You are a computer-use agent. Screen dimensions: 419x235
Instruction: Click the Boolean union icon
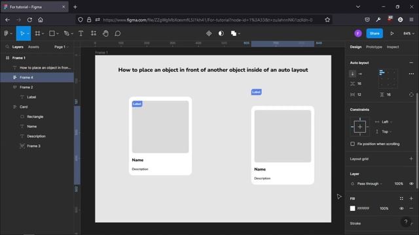(234, 33)
